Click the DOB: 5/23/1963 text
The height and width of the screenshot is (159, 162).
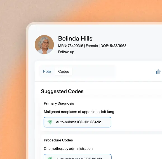click(113, 46)
